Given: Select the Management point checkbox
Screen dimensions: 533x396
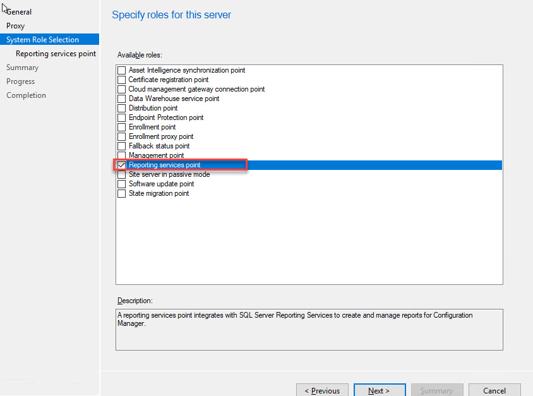Looking at the screenshot, I should point(122,155).
